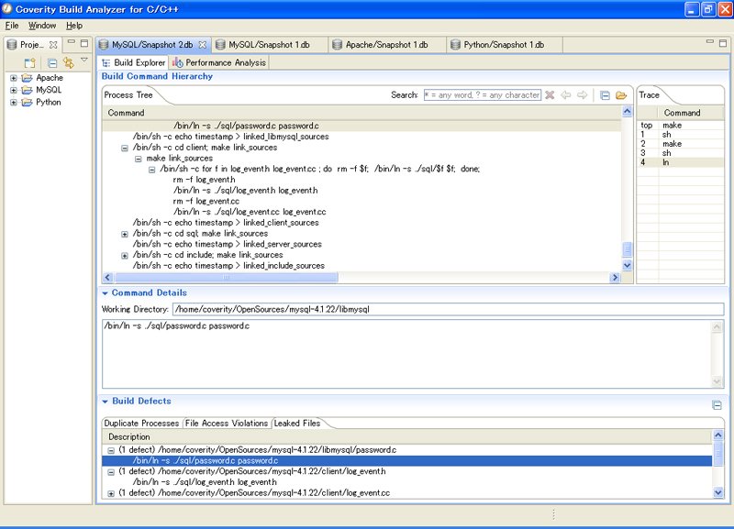Clear the search with red X icon

point(550,95)
